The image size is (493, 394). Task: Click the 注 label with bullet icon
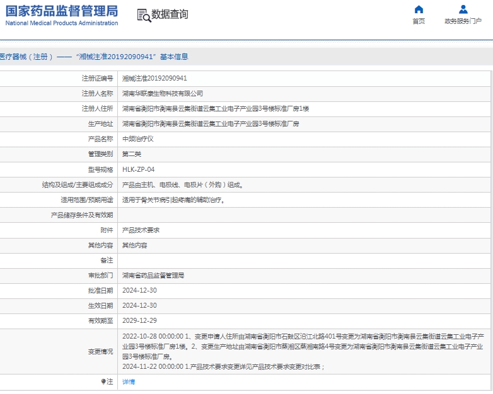tap(107, 382)
